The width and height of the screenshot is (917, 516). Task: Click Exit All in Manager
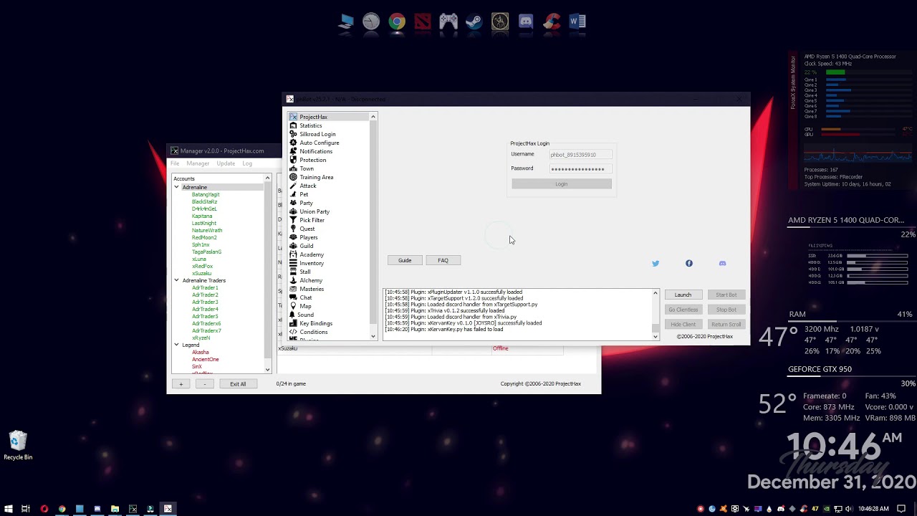pyautogui.click(x=238, y=384)
